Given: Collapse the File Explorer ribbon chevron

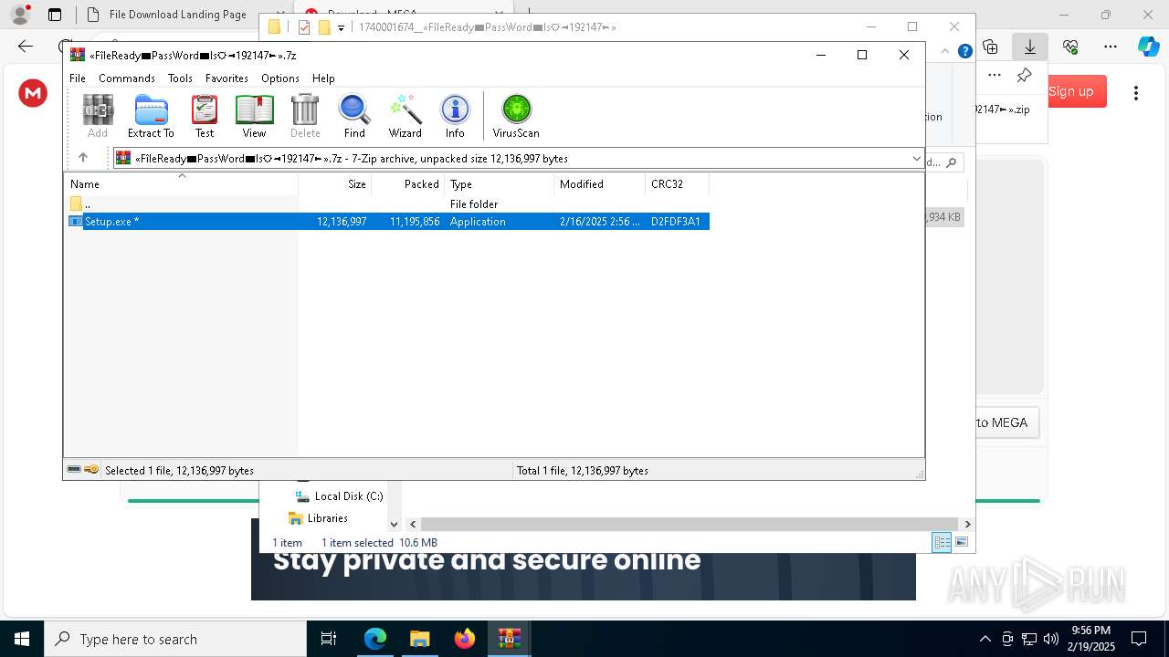Looking at the screenshot, I should [946, 51].
